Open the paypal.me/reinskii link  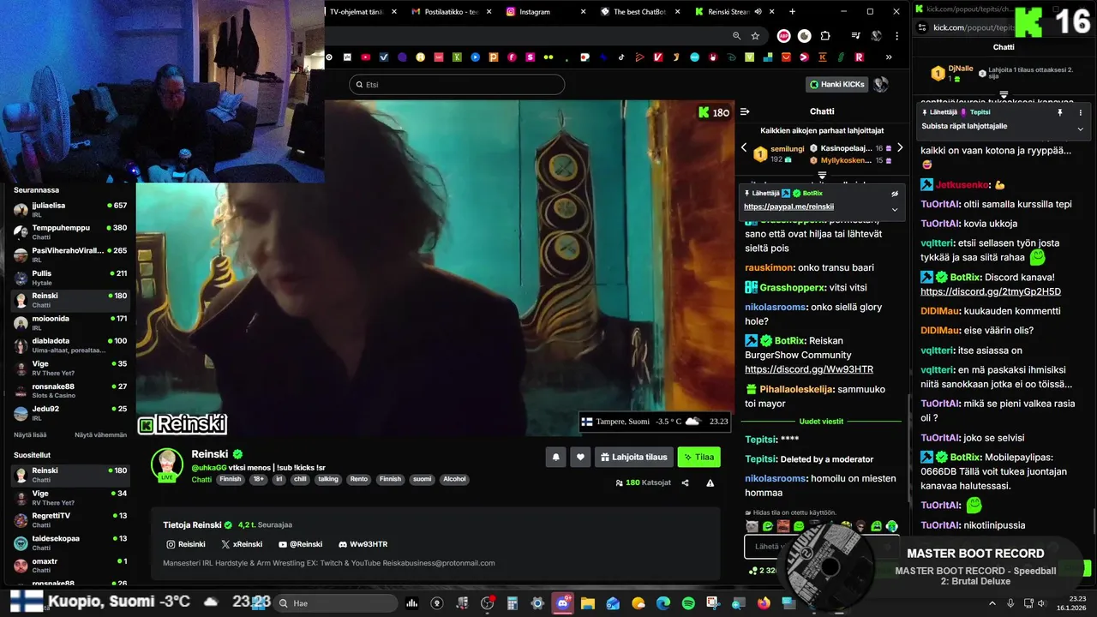(788, 207)
